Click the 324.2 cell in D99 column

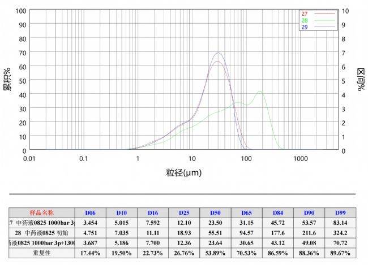tap(340, 233)
